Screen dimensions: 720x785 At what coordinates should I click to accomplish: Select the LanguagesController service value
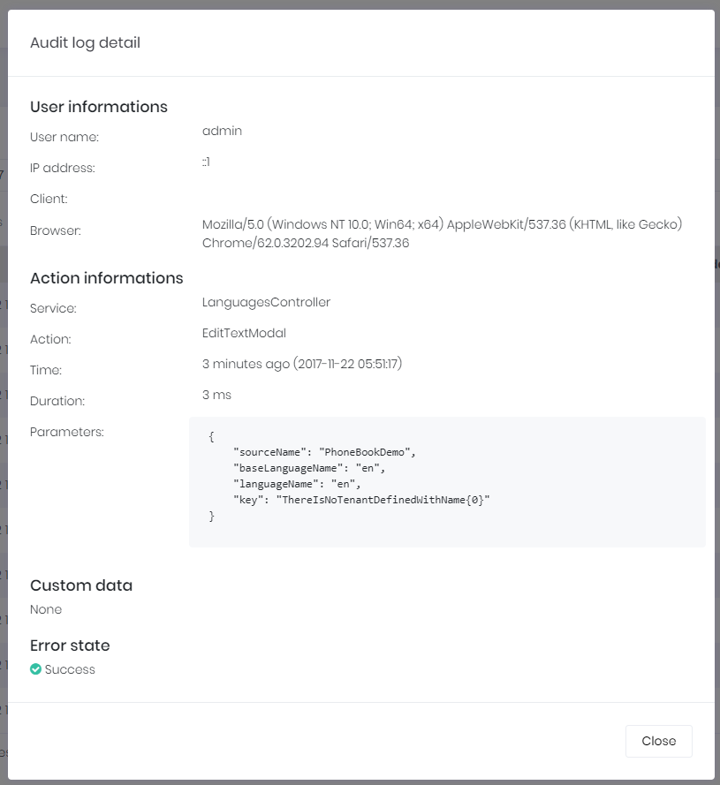tap(268, 302)
